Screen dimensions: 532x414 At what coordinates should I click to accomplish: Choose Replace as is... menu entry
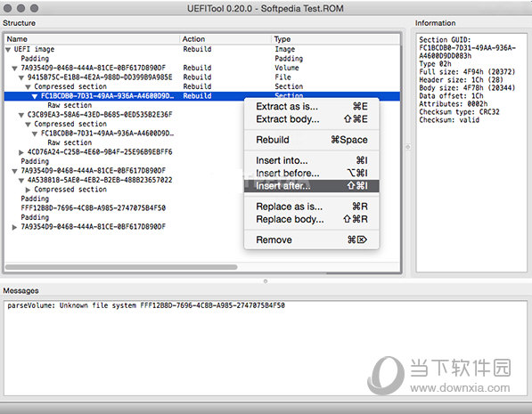coord(312,207)
